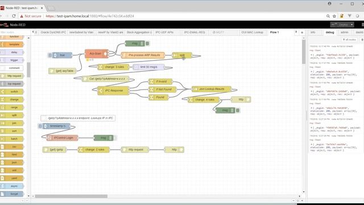Select the sort node in the palette
This screenshot has height=205, width=364.
pyautogui.click(x=12, y=131)
